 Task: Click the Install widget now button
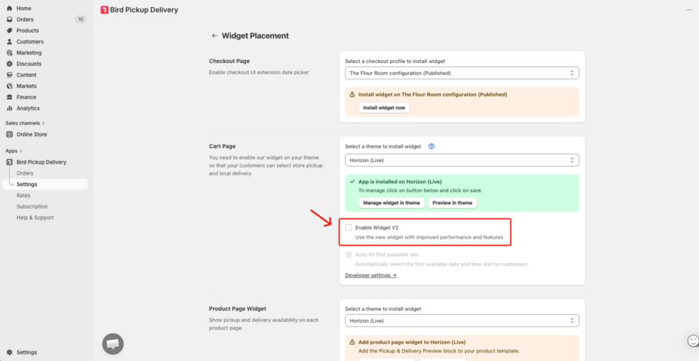click(384, 108)
